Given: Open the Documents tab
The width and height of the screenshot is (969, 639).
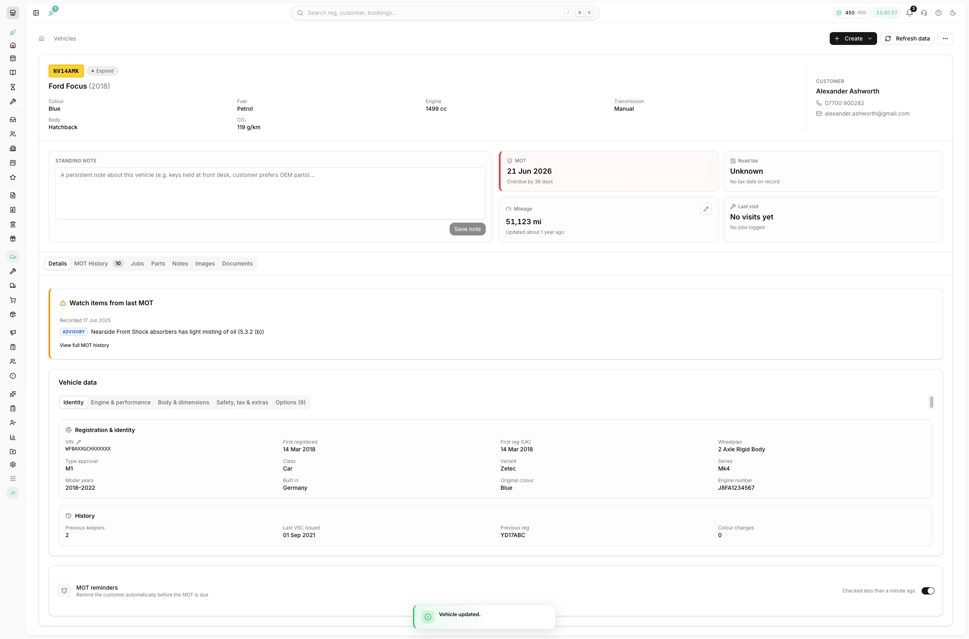Looking at the screenshot, I should point(237,264).
